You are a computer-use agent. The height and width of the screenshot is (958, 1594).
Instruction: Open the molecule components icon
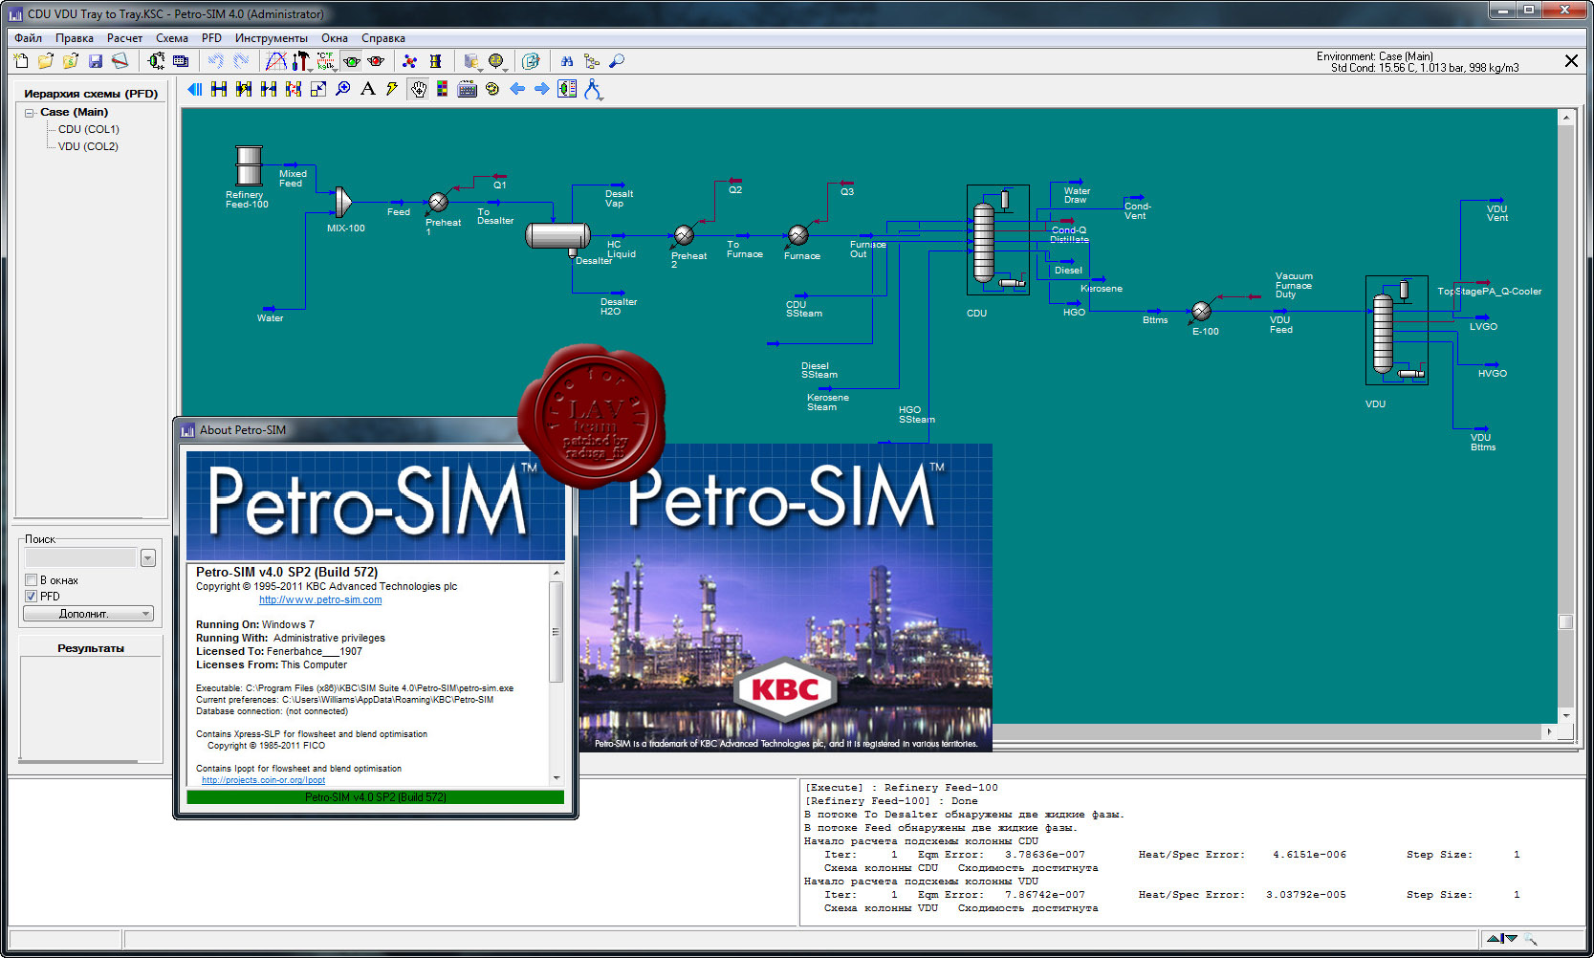(409, 61)
